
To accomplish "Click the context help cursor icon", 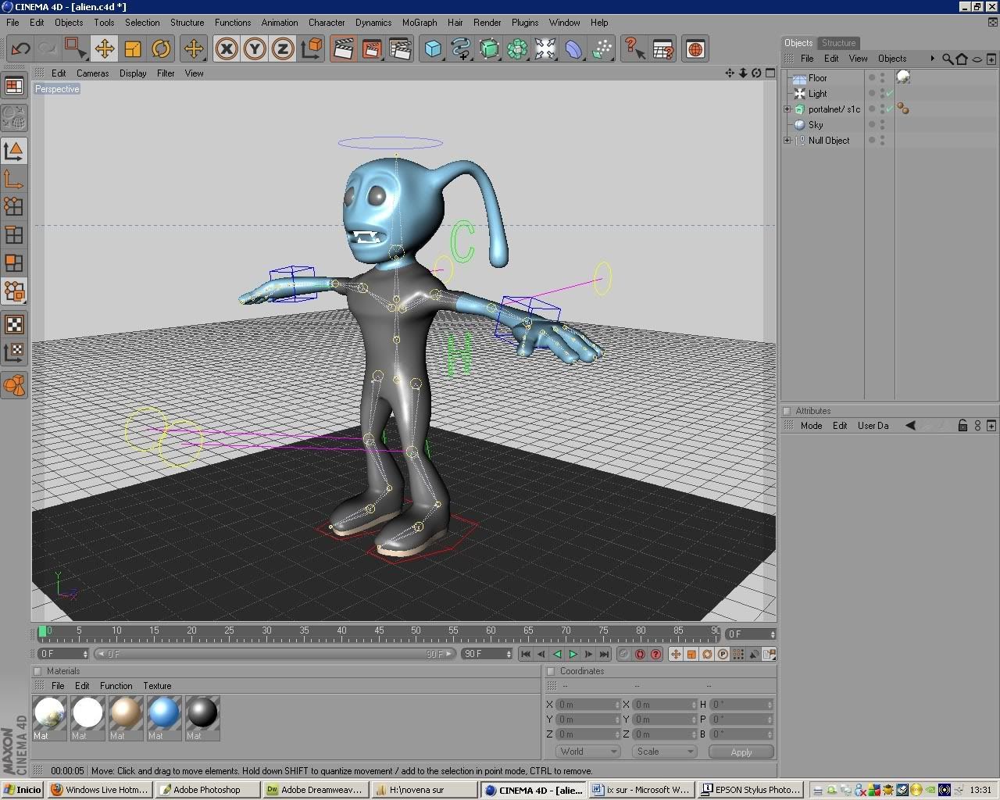I will point(634,49).
